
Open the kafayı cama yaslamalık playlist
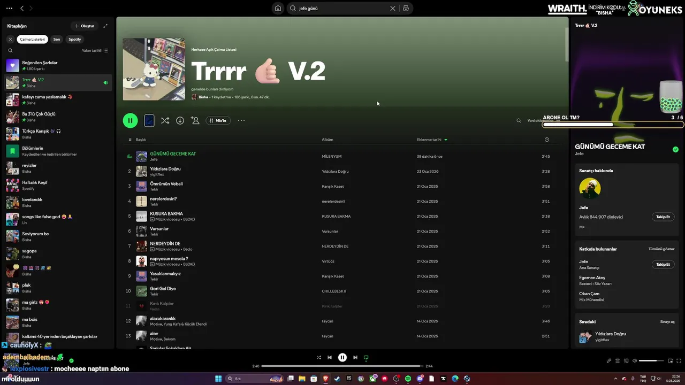click(58, 99)
